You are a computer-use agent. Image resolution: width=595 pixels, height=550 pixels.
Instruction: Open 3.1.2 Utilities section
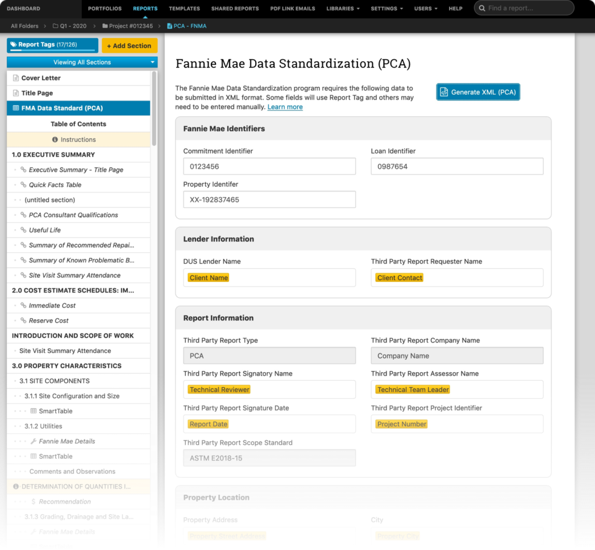tap(78, 426)
